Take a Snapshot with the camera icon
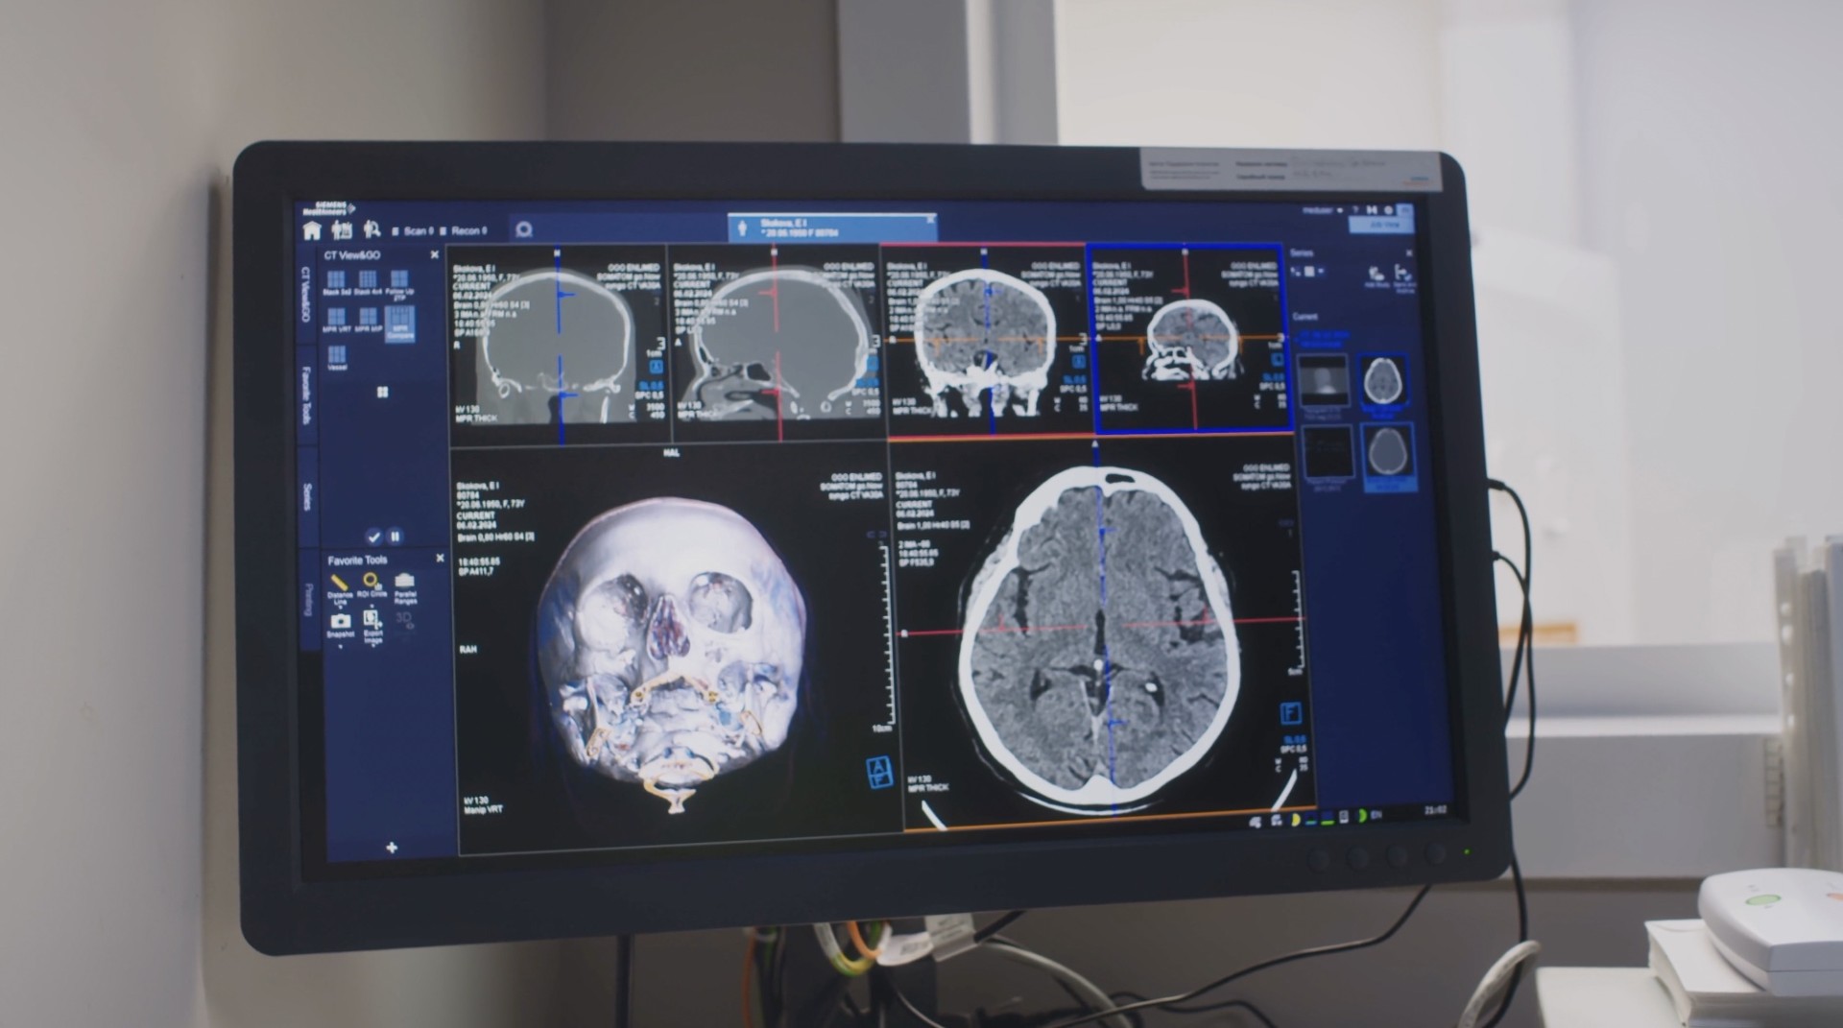 click(x=340, y=622)
